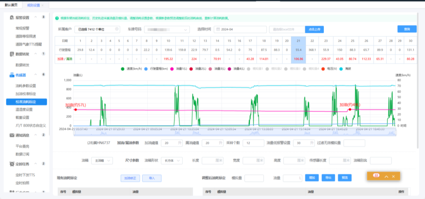
Task: Click the page vertical scrollbar at right
Action: (418, 81)
